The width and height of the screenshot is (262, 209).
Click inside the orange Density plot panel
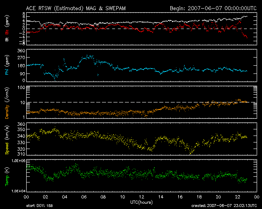[x=142, y=102]
